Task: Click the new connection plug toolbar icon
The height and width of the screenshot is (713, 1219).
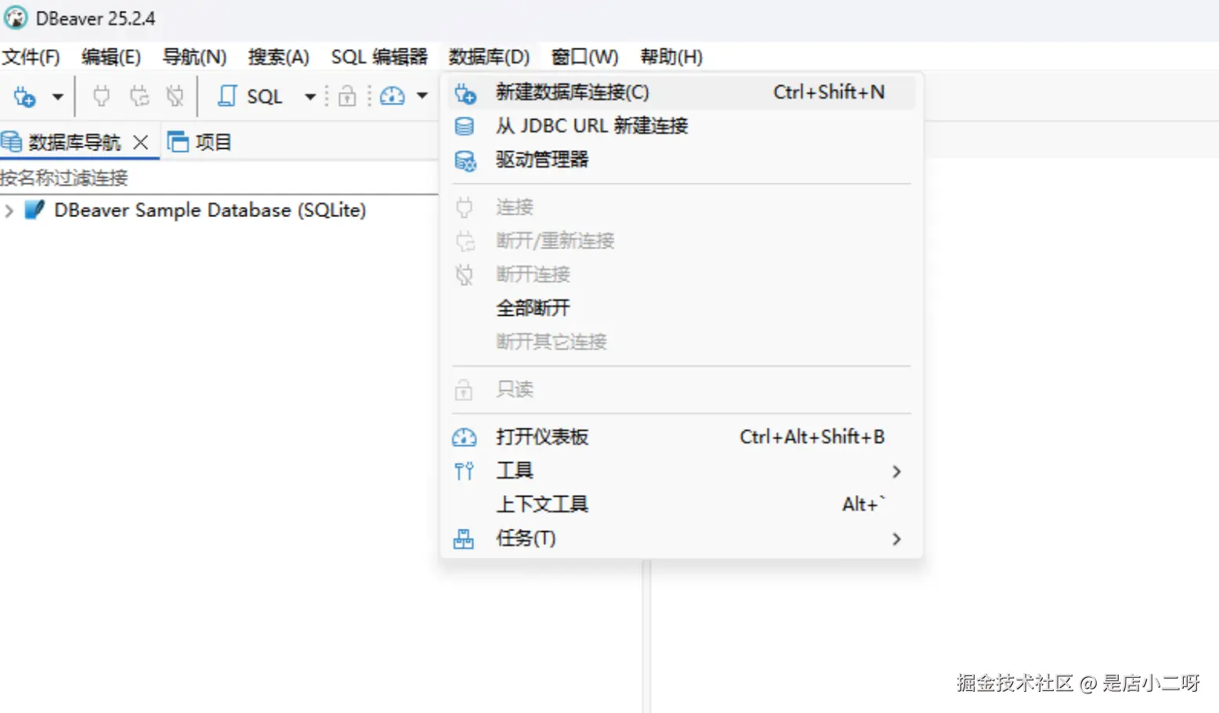Action: click(x=25, y=96)
